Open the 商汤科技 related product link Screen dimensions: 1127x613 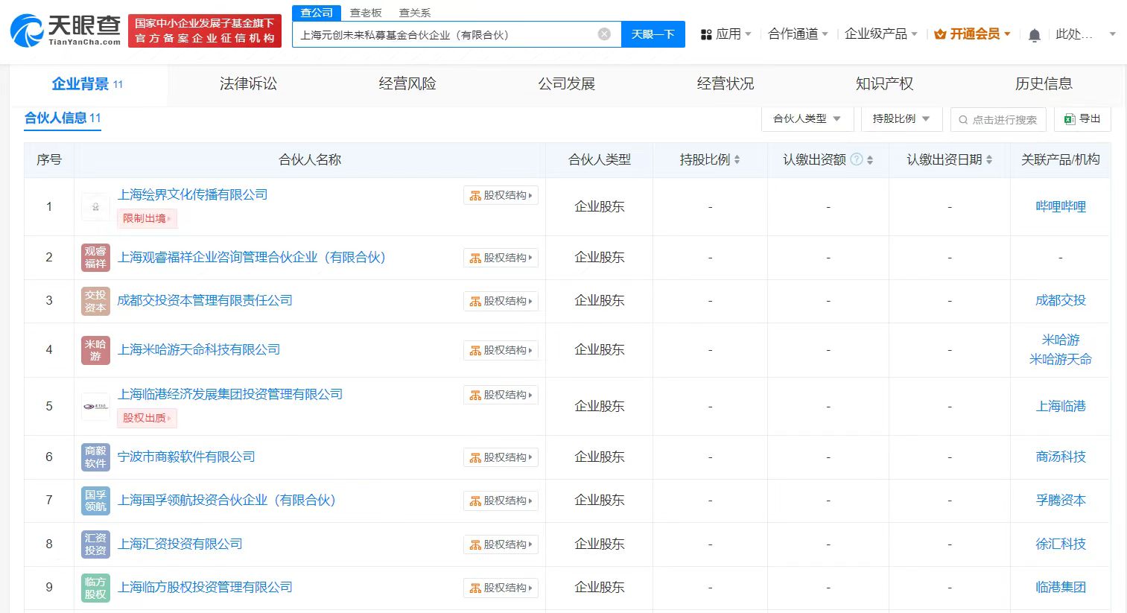point(1061,457)
